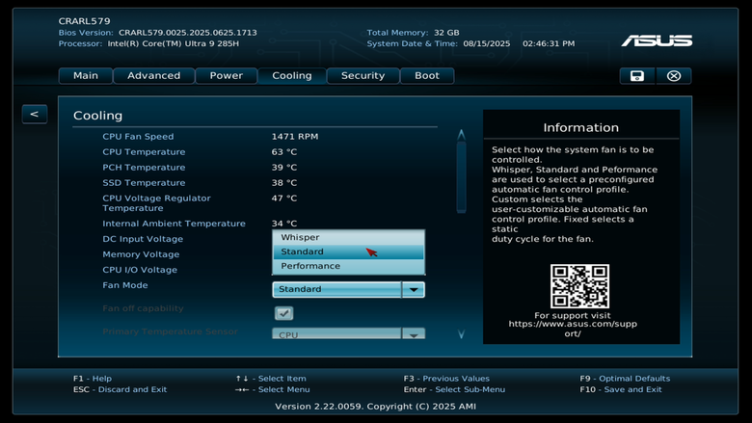The height and width of the screenshot is (423, 752).
Task: Switch to the Boot tab
Action: [427, 76]
